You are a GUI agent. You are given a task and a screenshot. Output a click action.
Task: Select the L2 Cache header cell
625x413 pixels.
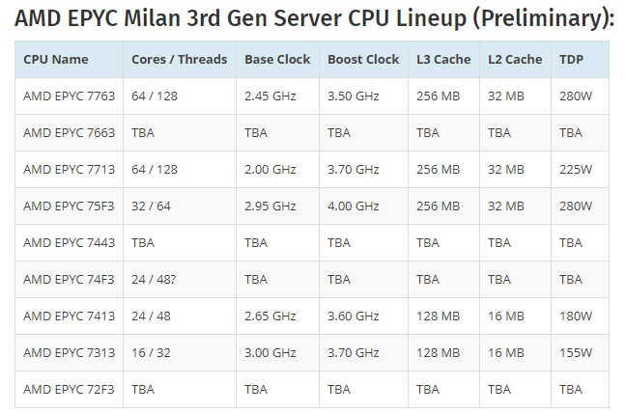pos(515,59)
